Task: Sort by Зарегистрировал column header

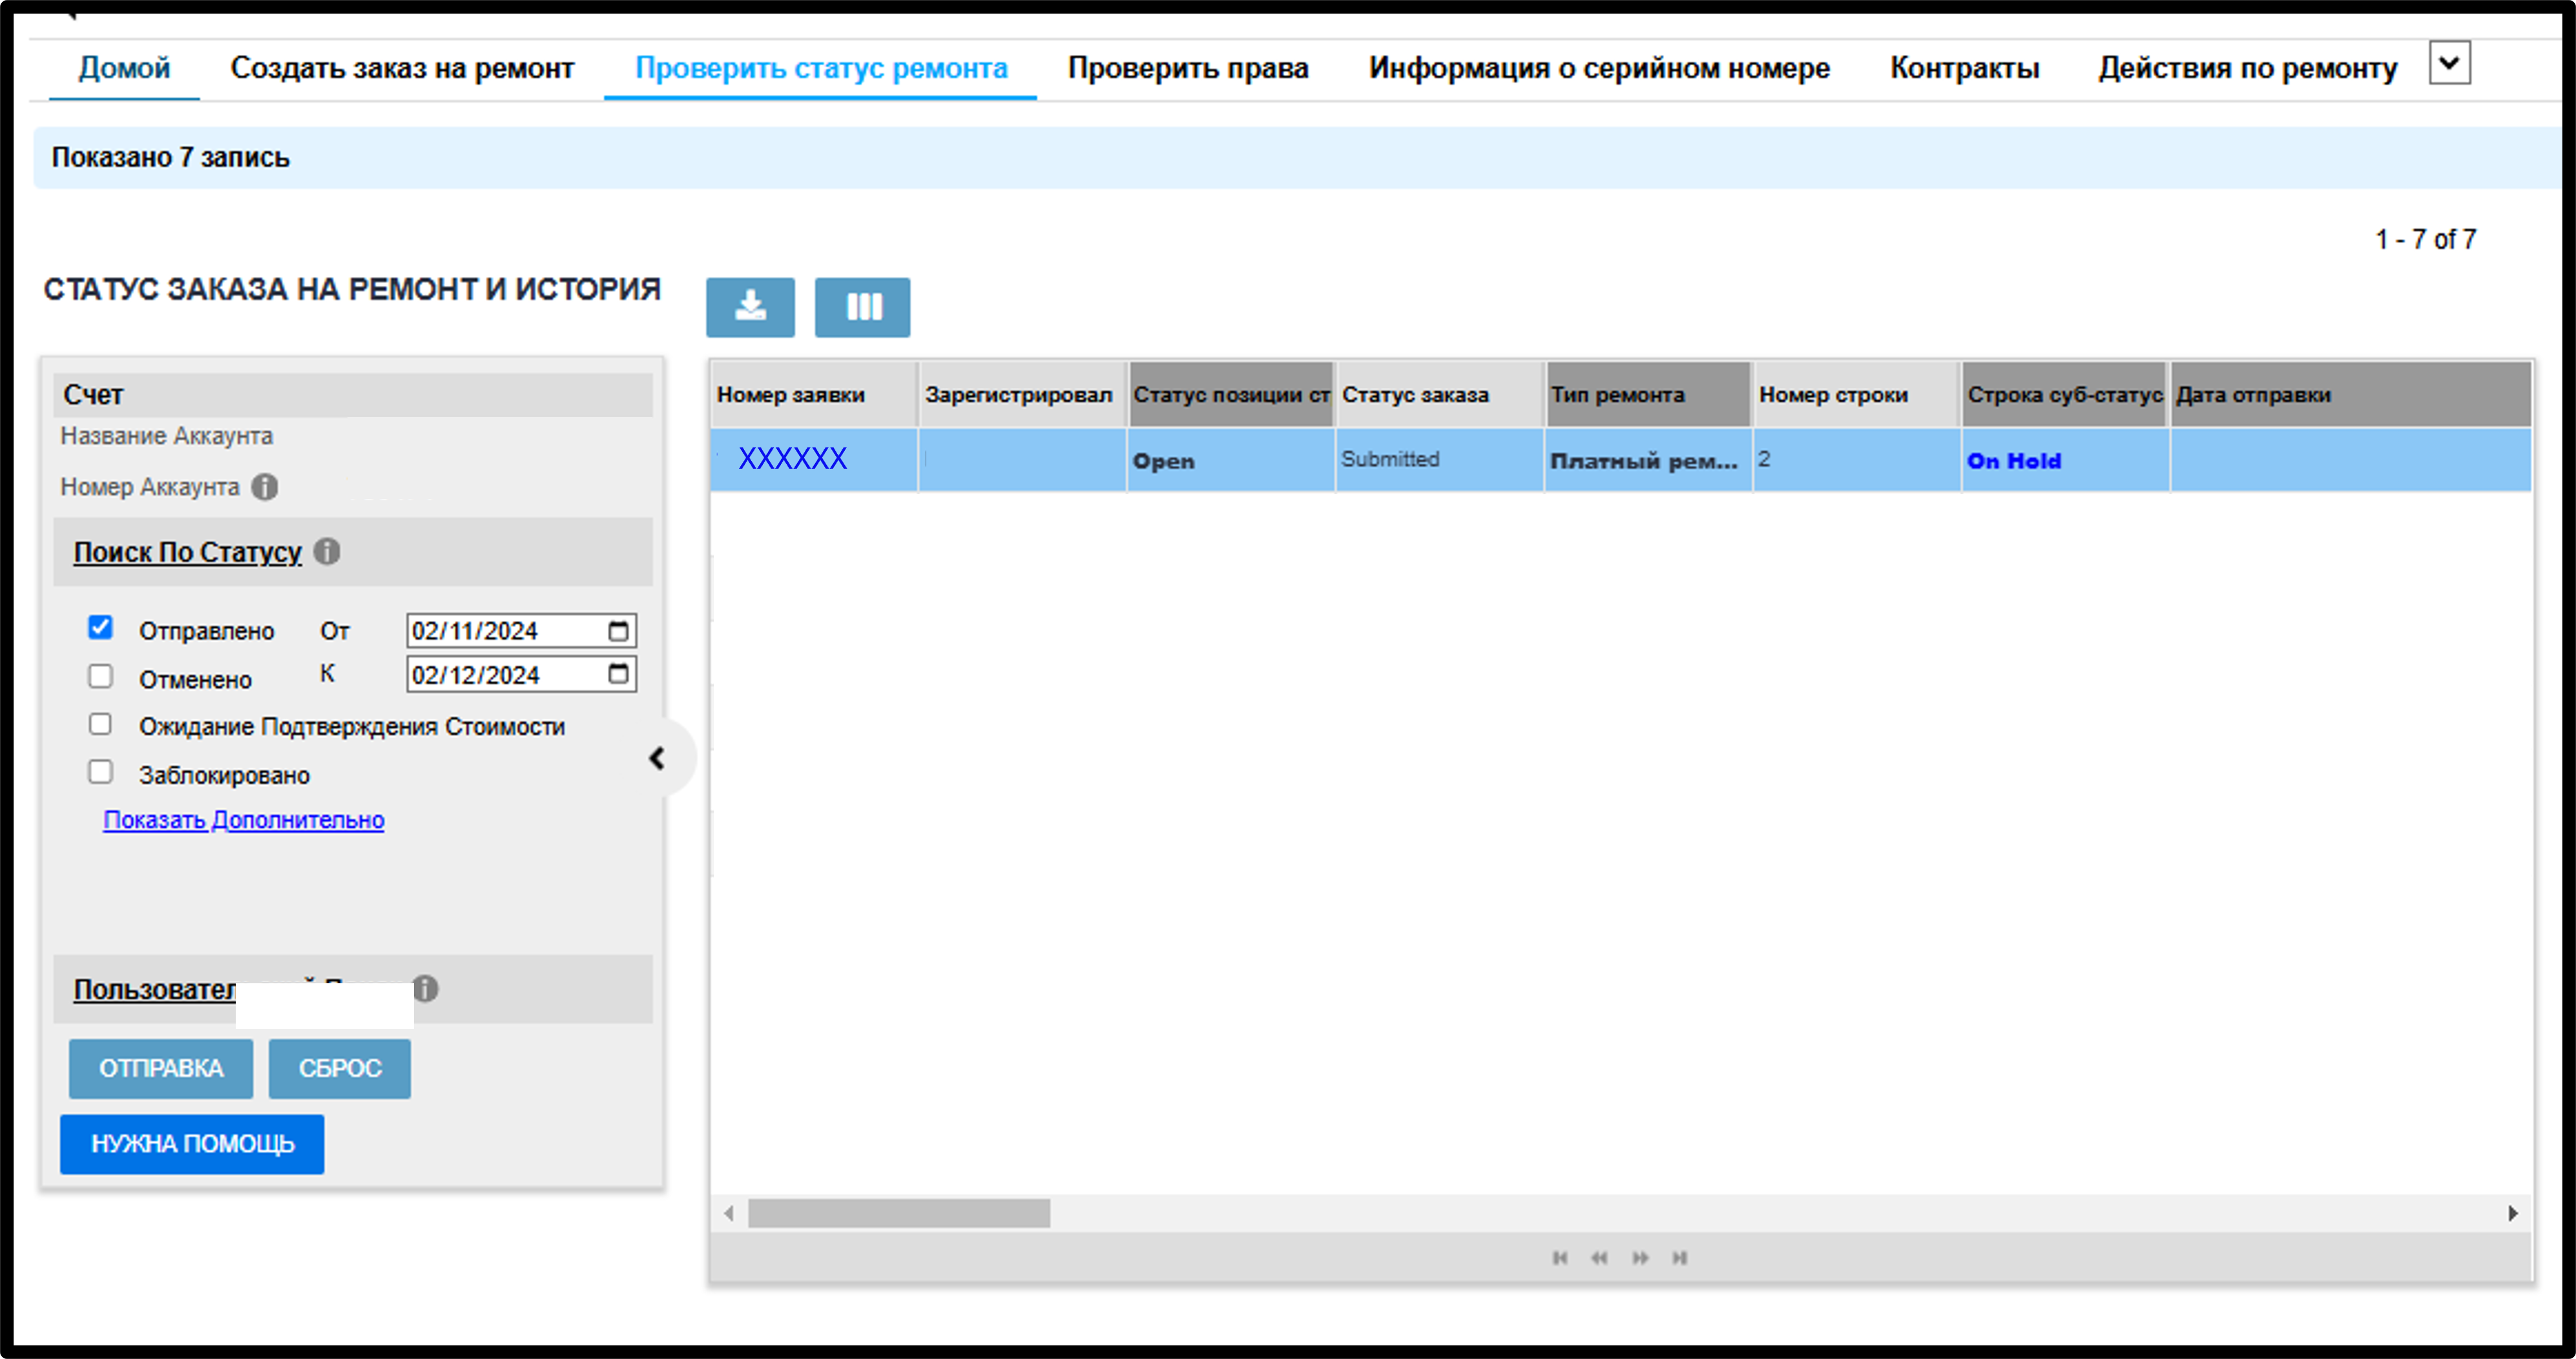Action: pyautogui.click(x=1022, y=394)
